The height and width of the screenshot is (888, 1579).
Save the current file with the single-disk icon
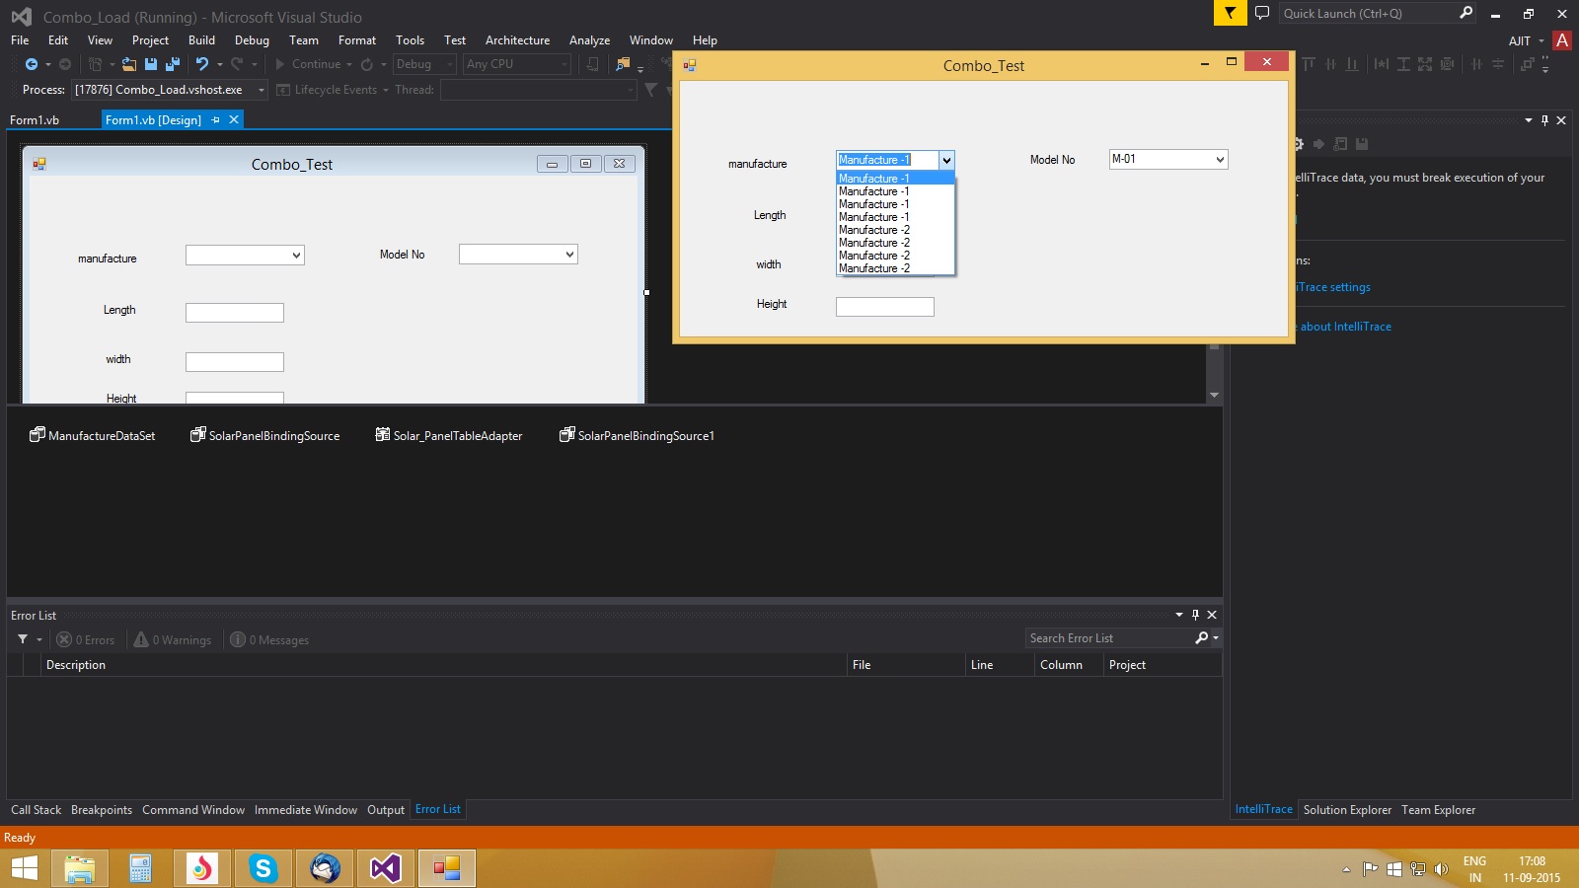point(151,64)
